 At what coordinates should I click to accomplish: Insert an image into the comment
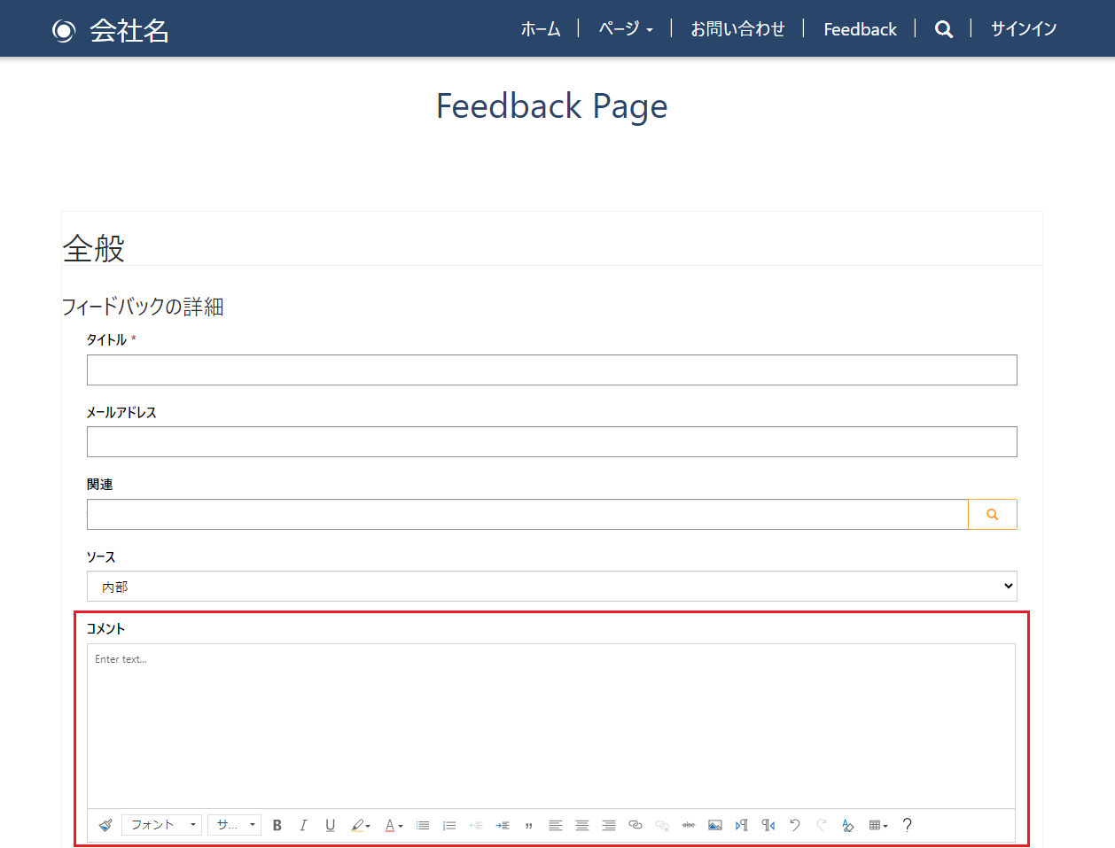point(715,825)
